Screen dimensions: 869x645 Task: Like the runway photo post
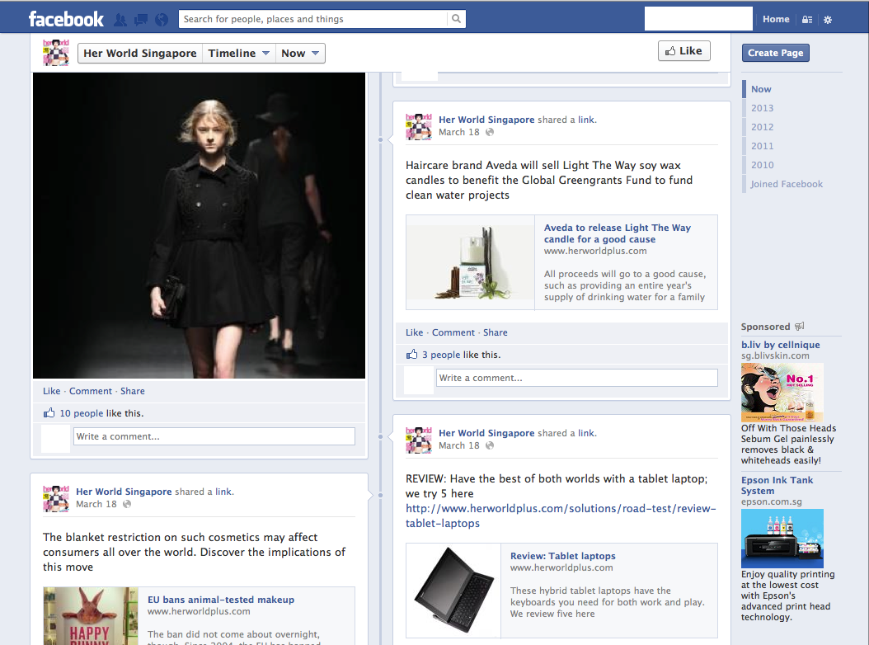(52, 391)
